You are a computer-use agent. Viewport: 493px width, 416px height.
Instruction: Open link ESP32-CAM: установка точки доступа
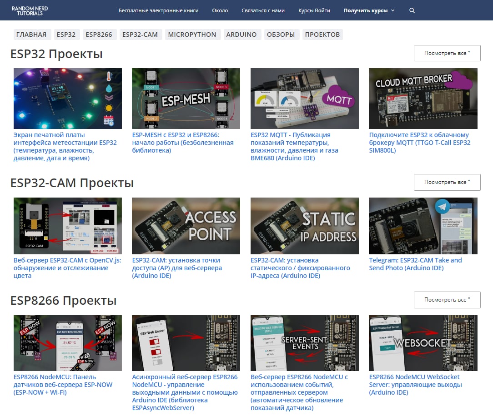[177, 268]
